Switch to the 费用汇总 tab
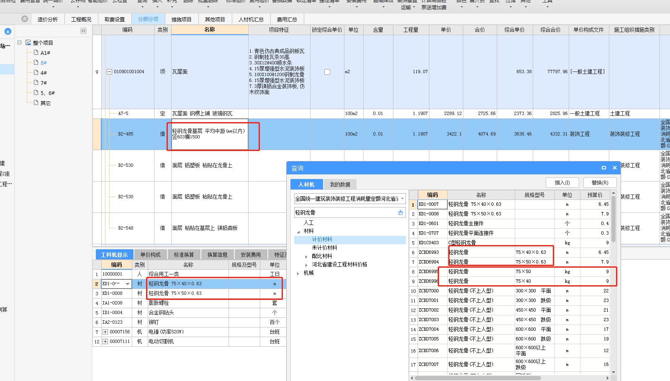Viewport: 670px width, 381px height. (x=287, y=19)
